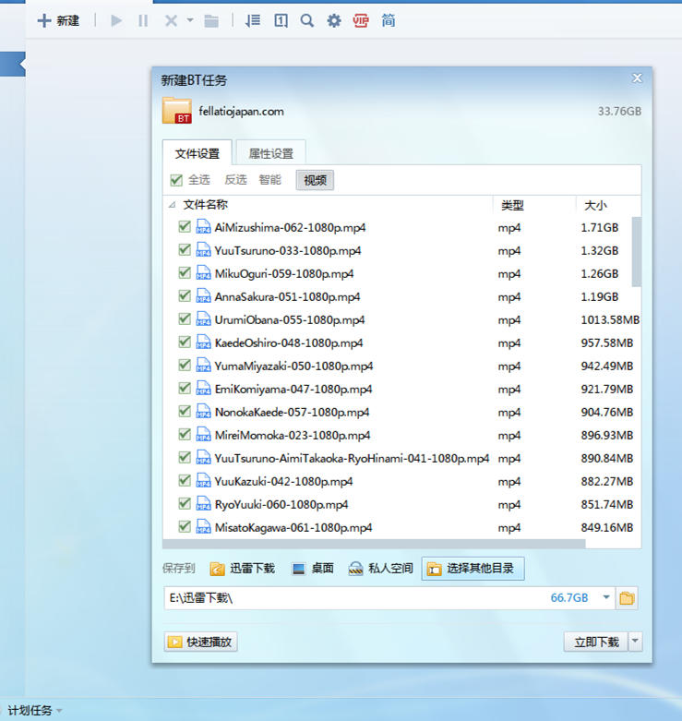The width and height of the screenshot is (682, 721).
Task: Click the 新建 new task button
Action: (x=58, y=20)
